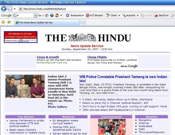Screen dimensions: 175x135
Task: Click the Citibank Hutch calling card banner
Action: tap(20, 37)
